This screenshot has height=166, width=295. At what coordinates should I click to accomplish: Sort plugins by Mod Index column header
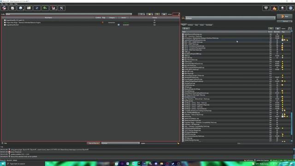pos(277,32)
